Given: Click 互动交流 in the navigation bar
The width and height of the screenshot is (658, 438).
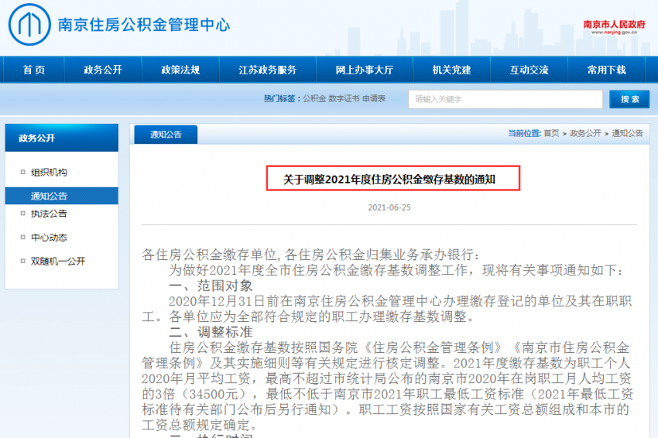Looking at the screenshot, I should 529,70.
